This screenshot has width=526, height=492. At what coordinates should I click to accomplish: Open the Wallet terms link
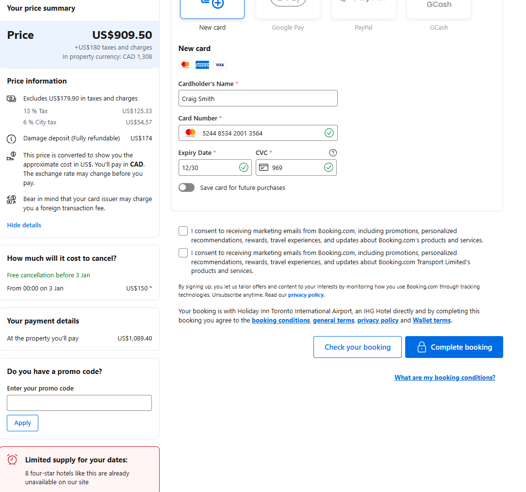coord(431,321)
